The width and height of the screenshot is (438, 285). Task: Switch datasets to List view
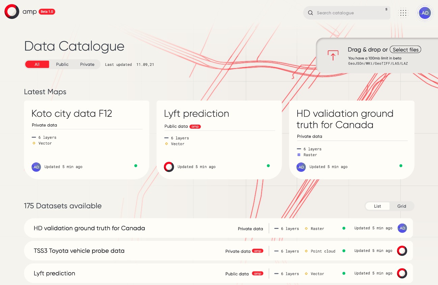(378, 206)
